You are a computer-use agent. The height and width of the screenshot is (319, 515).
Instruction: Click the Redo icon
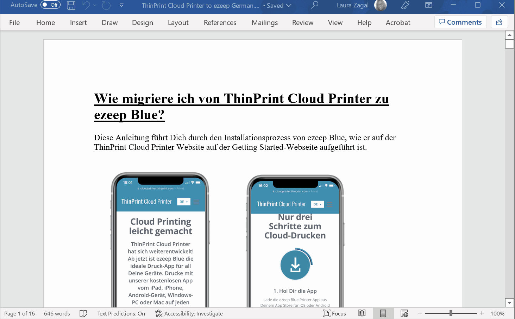[x=106, y=5]
